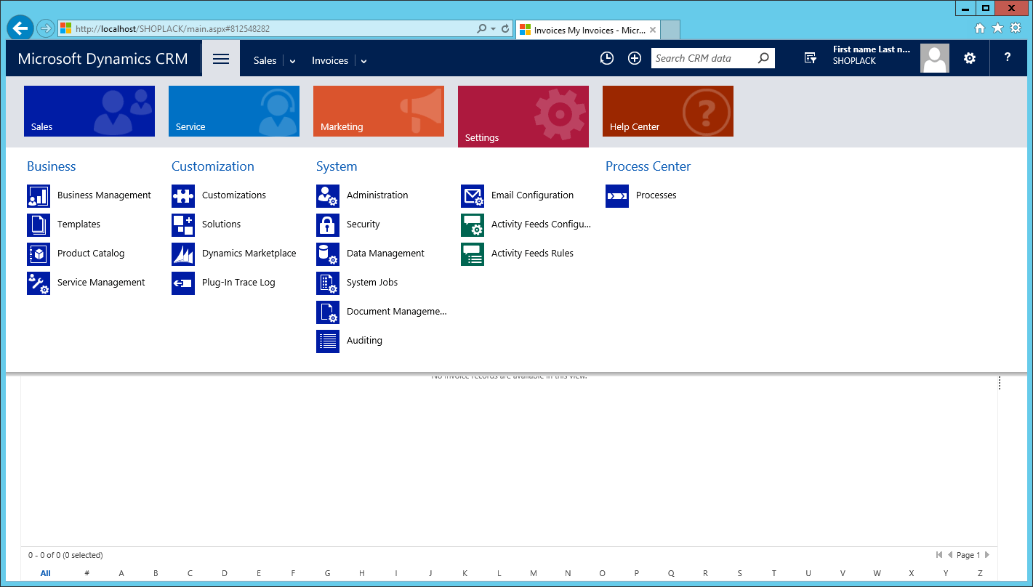1033x587 pixels.
Task: Filter list by letter Z
Action: [980, 573]
